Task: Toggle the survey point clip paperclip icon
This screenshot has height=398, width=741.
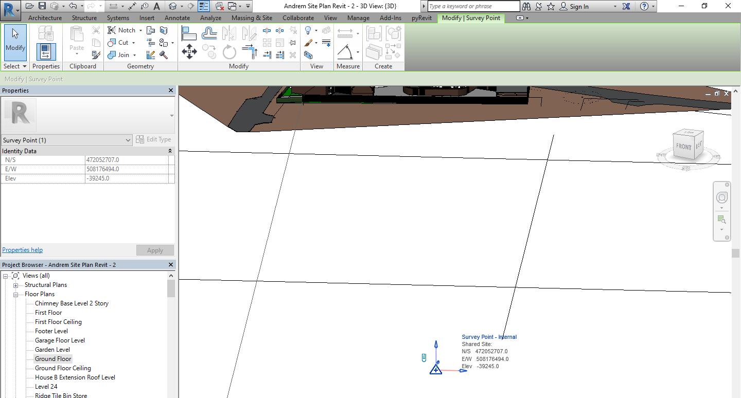Action: click(424, 357)
